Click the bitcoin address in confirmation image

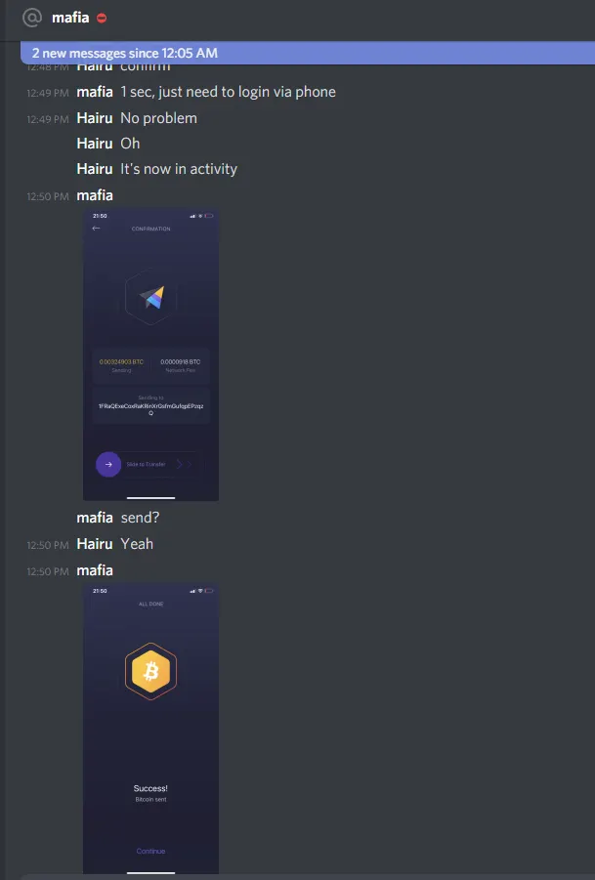(x=151, y=408)
